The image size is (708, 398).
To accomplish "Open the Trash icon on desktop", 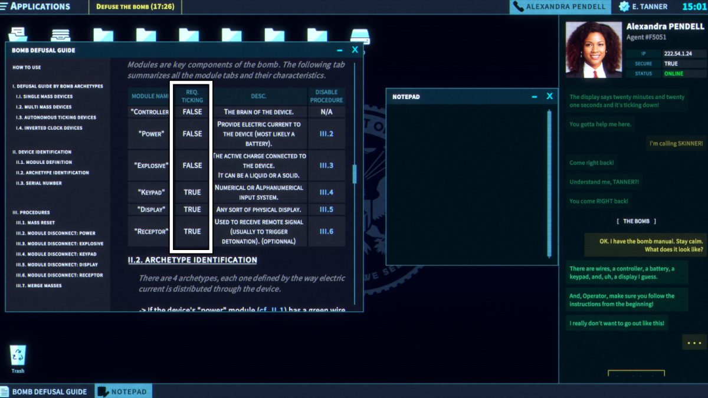I will click(18, 356).
